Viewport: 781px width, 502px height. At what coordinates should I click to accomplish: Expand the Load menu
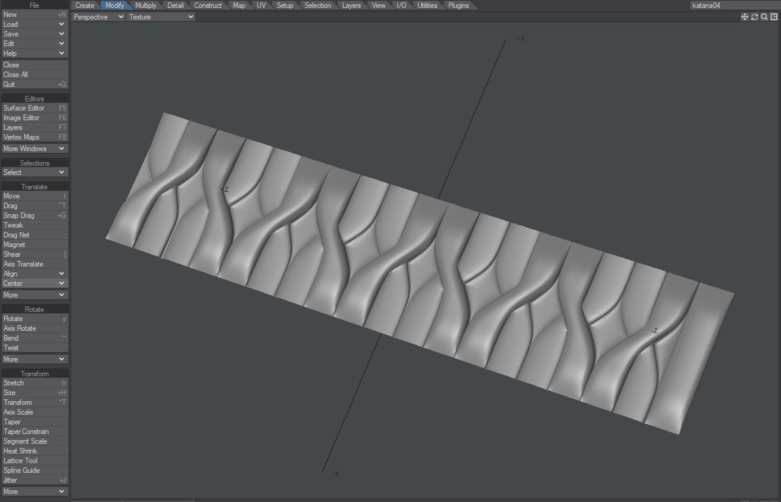[x=34, y=24]
